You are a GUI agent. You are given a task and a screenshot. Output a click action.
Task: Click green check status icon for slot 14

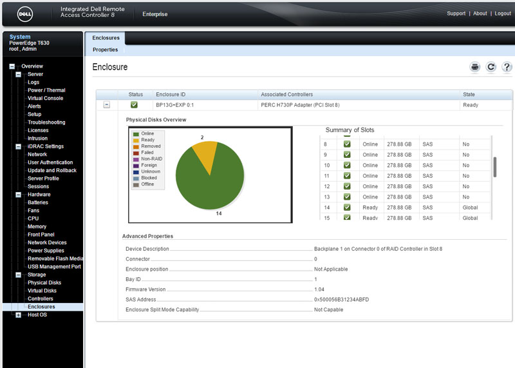click(x=348, y=208)
